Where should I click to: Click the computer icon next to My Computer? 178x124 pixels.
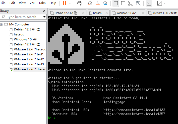(6, 24)
